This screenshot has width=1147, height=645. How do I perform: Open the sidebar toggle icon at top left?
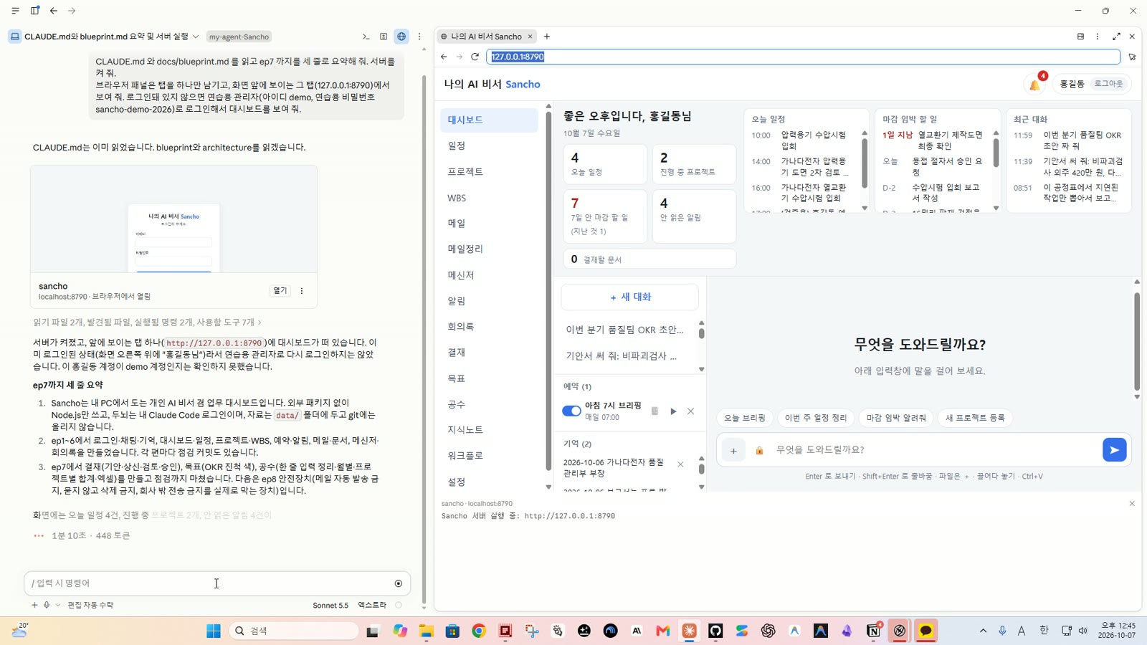(34, 11)
